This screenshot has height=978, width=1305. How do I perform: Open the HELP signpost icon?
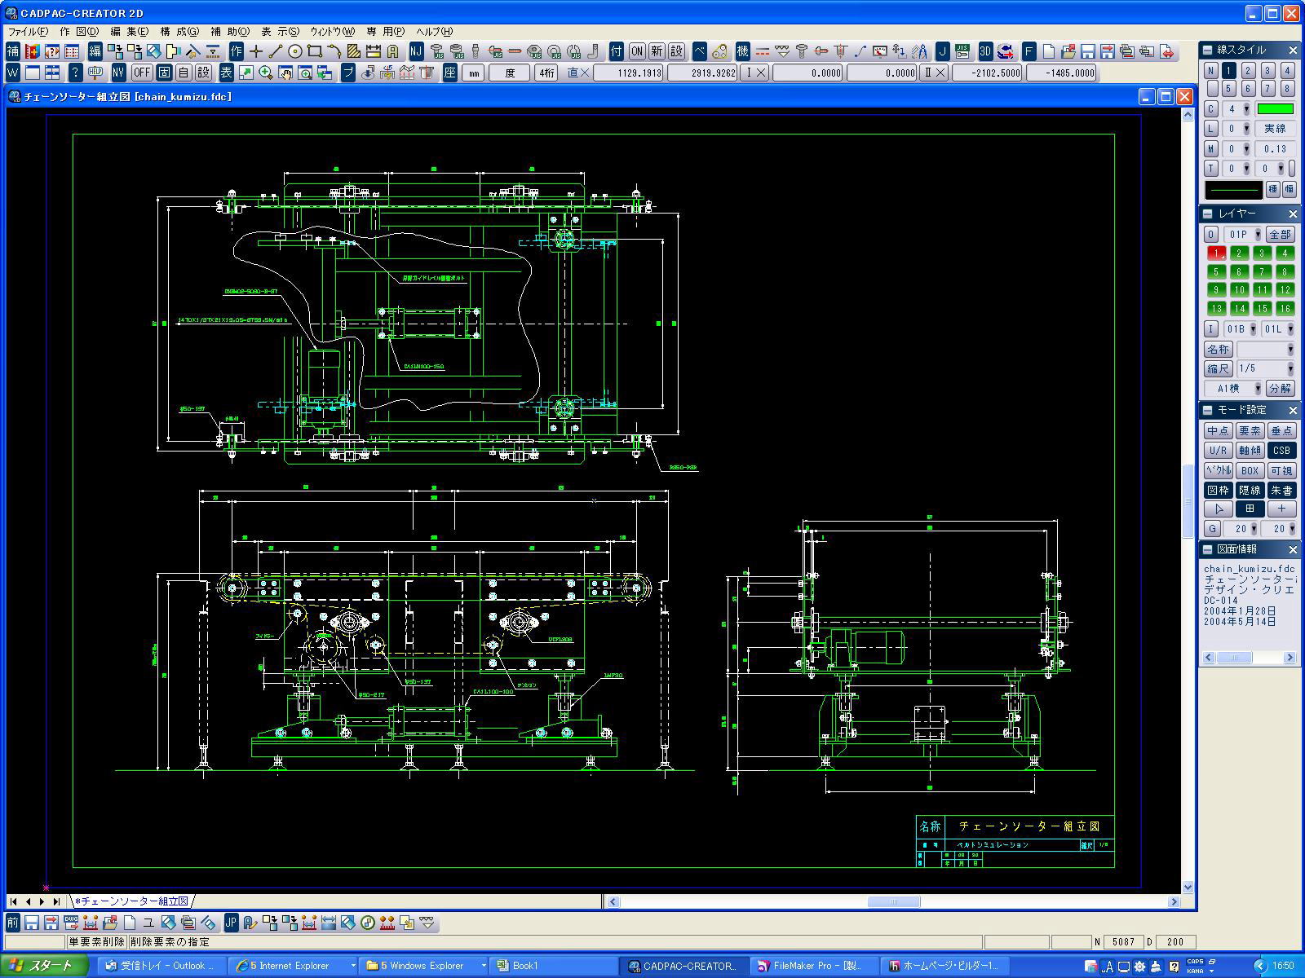[95, 73]
